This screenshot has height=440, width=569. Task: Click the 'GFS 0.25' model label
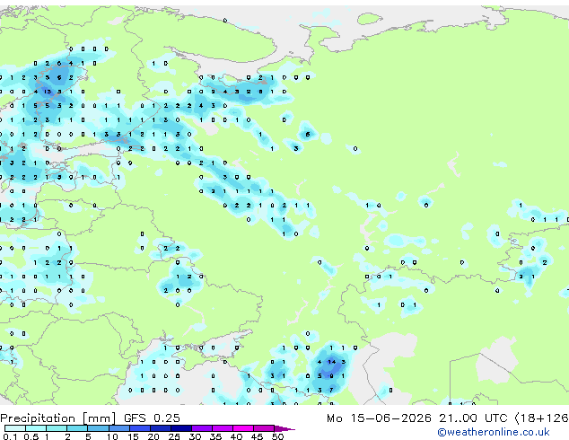click(152, 418)
